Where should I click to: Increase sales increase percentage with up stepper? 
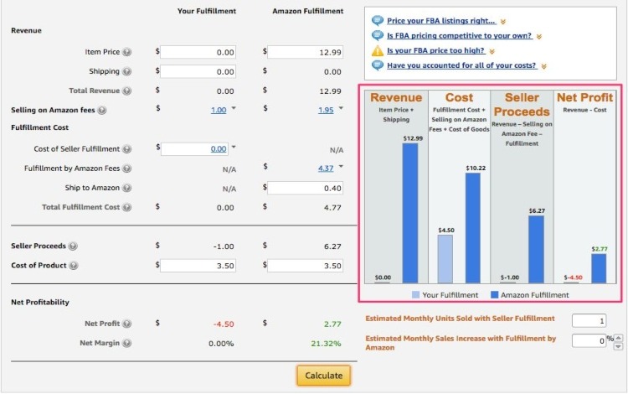point(619,338)
